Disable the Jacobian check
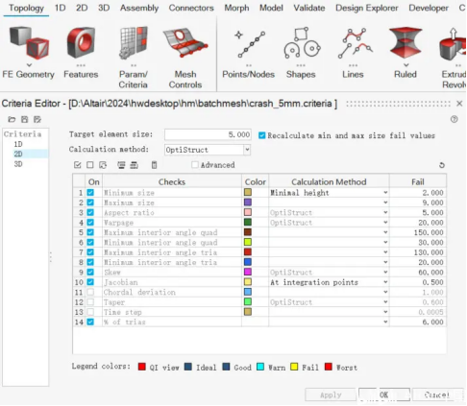 (x=90, y=282)
